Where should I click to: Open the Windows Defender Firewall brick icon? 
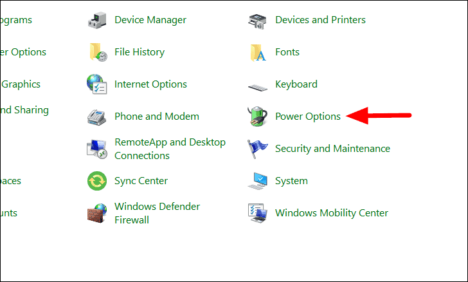[x=97, y=213]
